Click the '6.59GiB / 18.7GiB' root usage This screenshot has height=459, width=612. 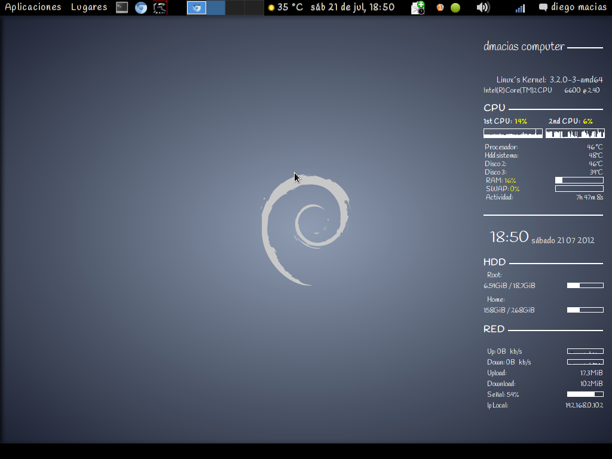tap(509, 286)
